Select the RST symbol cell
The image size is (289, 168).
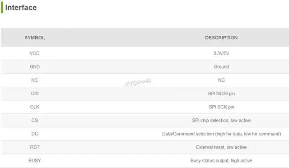[x=35, y=147]
